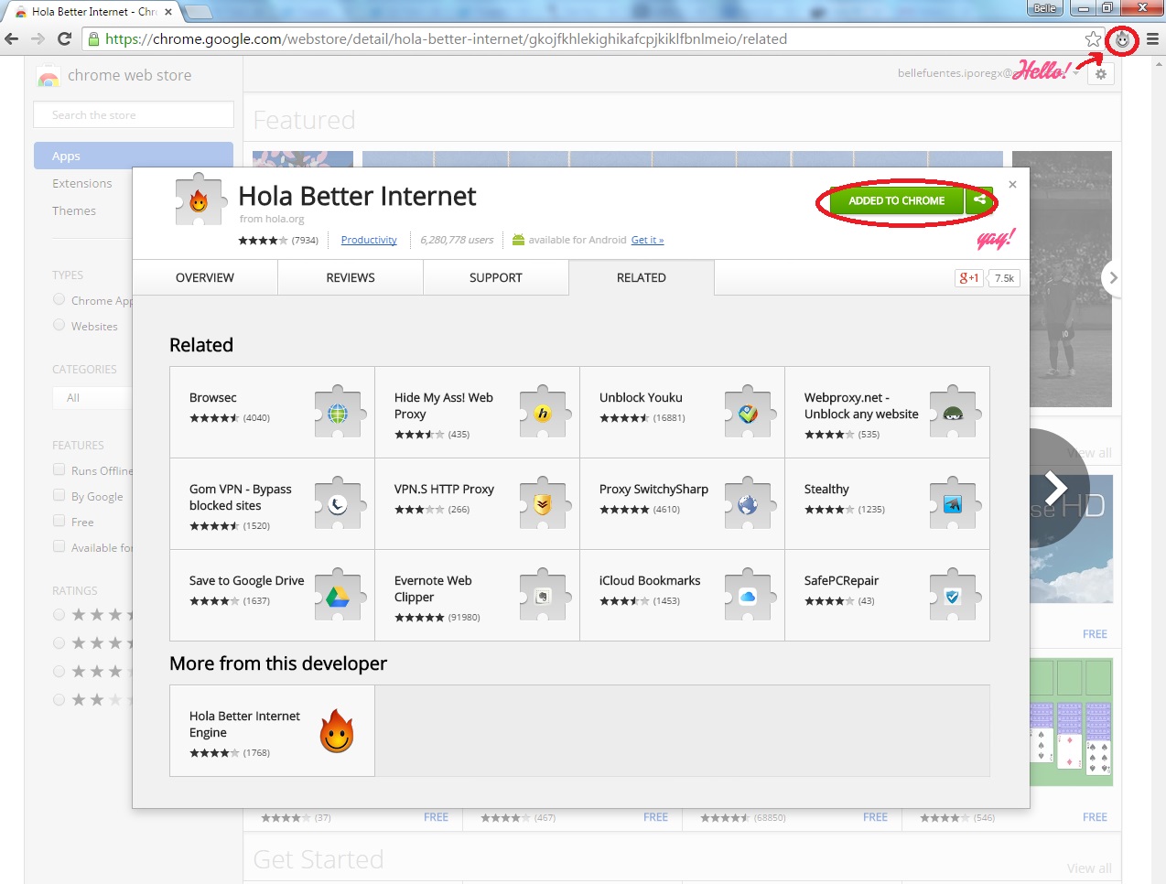Switch to the Reviews tab
Viewport: 1166px width, 884px height.
(x=351, y=278)
